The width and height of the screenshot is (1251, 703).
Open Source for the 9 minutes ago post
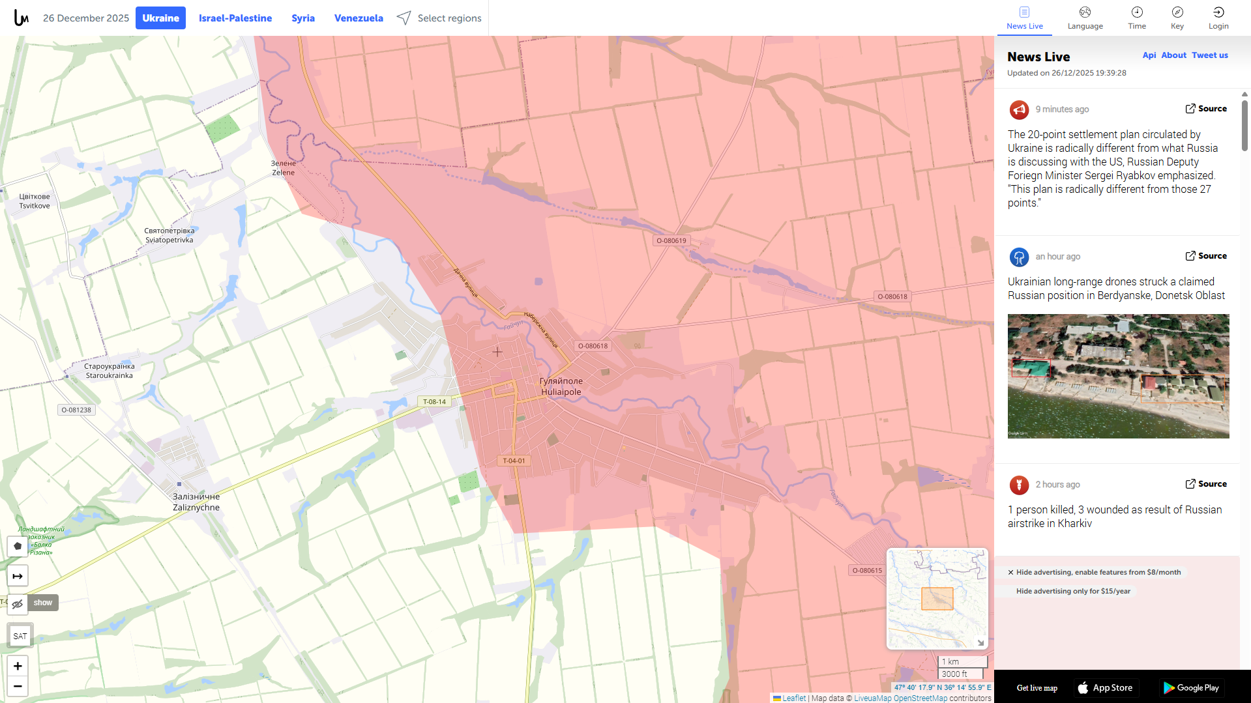1206,109
